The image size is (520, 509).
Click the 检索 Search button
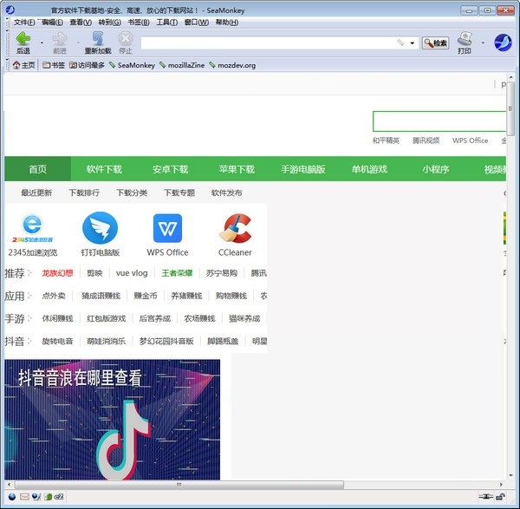click(435, 42)
